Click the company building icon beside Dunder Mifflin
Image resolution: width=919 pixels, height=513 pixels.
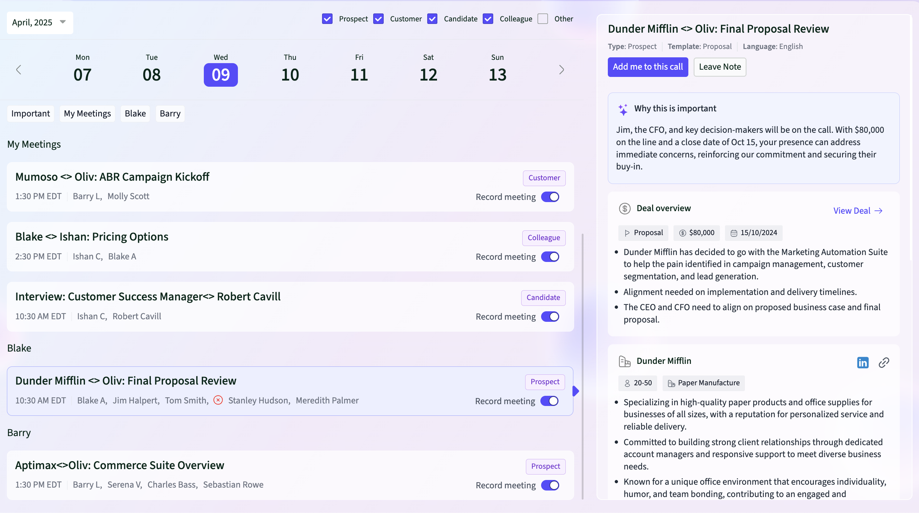point(625,361)
